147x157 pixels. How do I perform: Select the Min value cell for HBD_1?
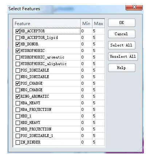click(86, 116)
